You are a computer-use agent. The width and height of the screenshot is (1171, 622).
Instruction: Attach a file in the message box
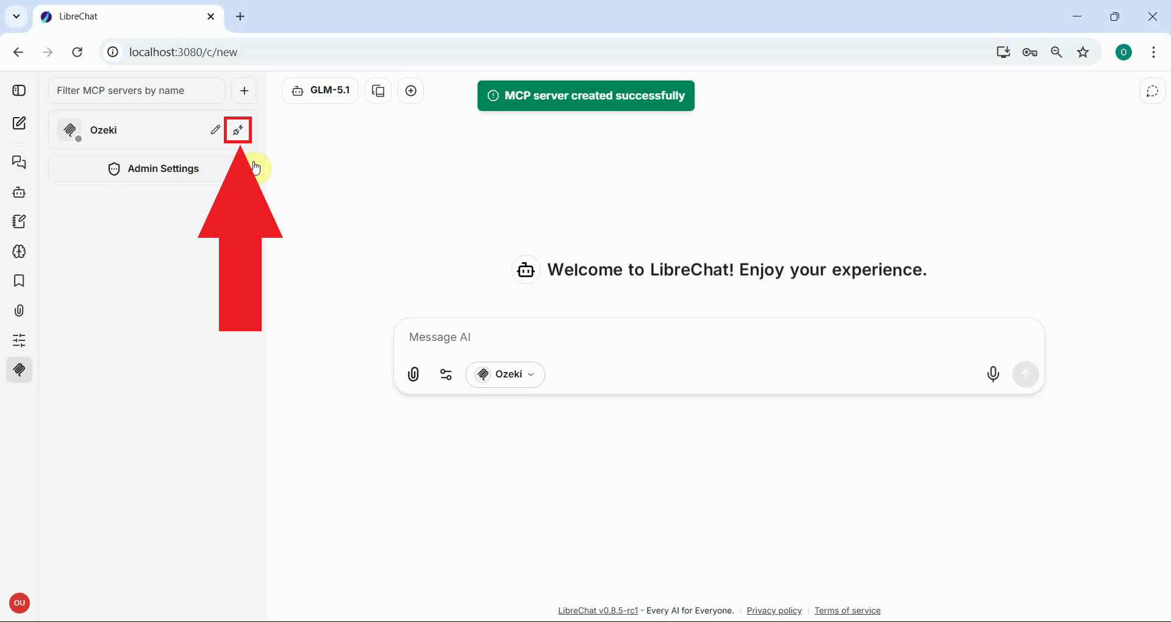[414, 374]
